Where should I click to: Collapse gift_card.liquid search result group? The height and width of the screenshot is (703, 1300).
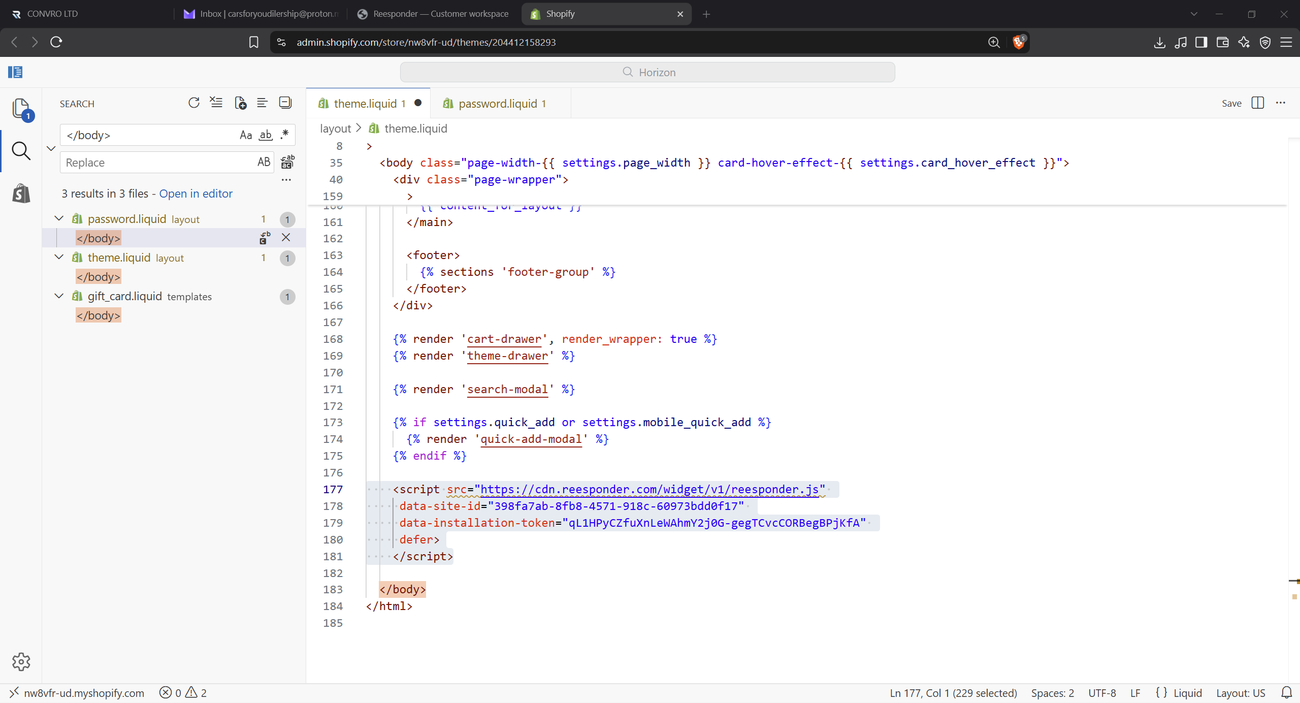[x=59, y=296]
